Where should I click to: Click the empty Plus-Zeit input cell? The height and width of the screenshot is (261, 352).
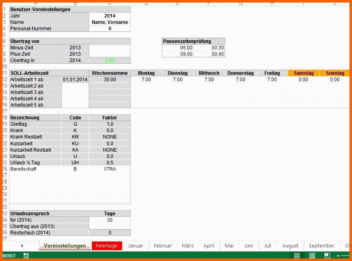110,54
